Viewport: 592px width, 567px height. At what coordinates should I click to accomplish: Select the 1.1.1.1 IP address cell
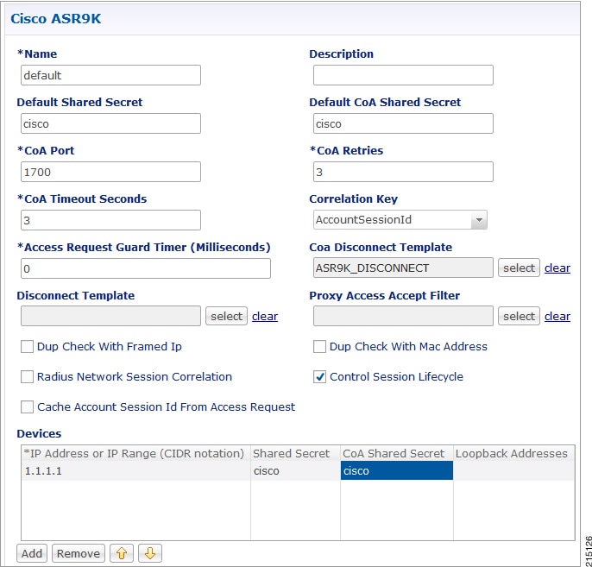[136, 470]
